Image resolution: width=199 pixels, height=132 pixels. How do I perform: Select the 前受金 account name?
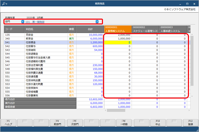[29, 39]
